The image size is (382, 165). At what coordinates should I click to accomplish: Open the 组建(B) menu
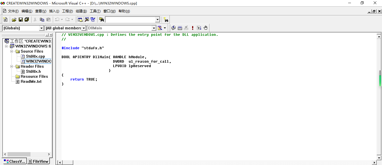click(81, 11)
